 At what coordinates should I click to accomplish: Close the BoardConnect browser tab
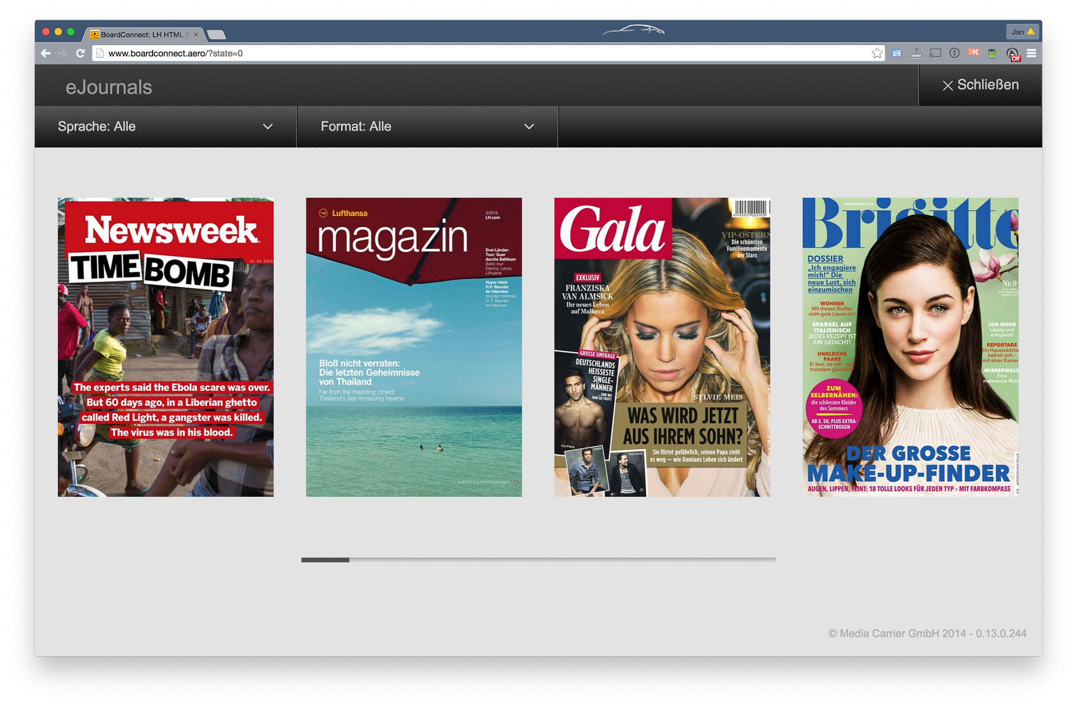[196, 35]
